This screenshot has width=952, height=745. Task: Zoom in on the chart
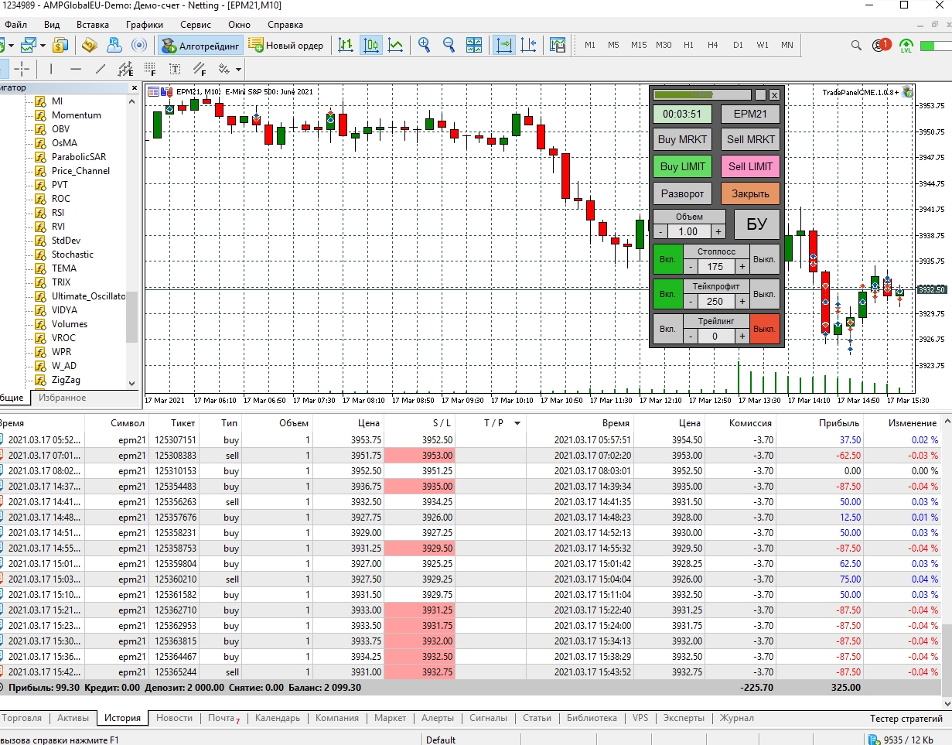[x=424, y=46]
